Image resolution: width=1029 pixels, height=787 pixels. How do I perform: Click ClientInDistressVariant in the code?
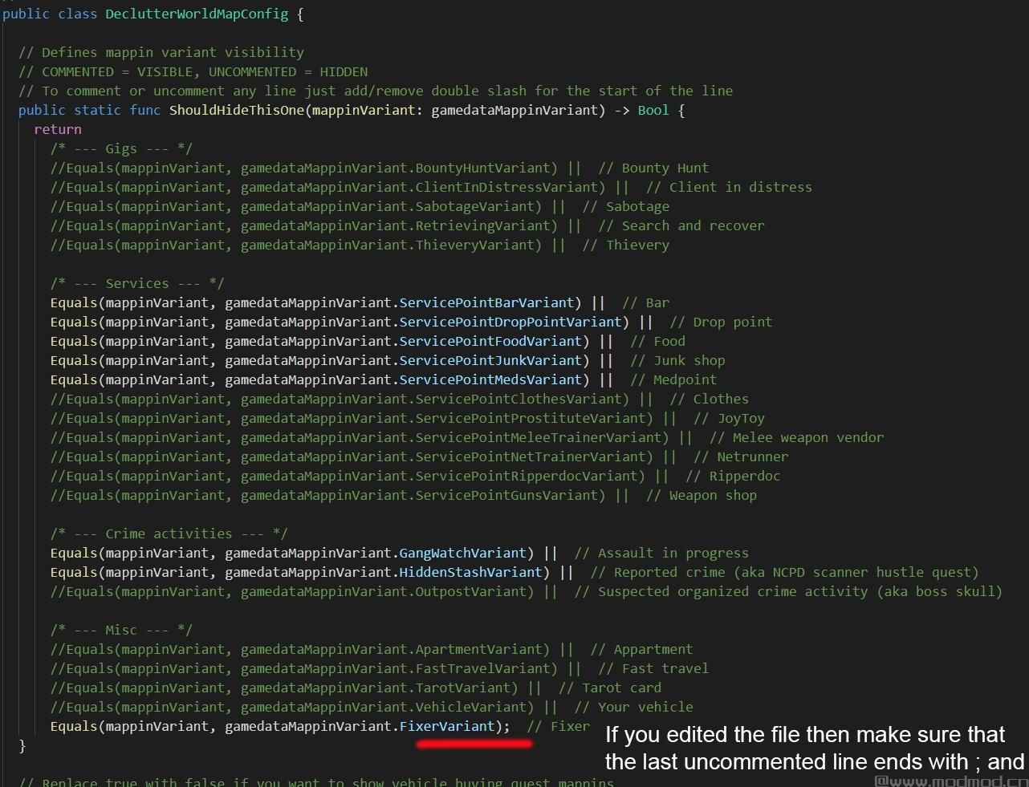506,187
